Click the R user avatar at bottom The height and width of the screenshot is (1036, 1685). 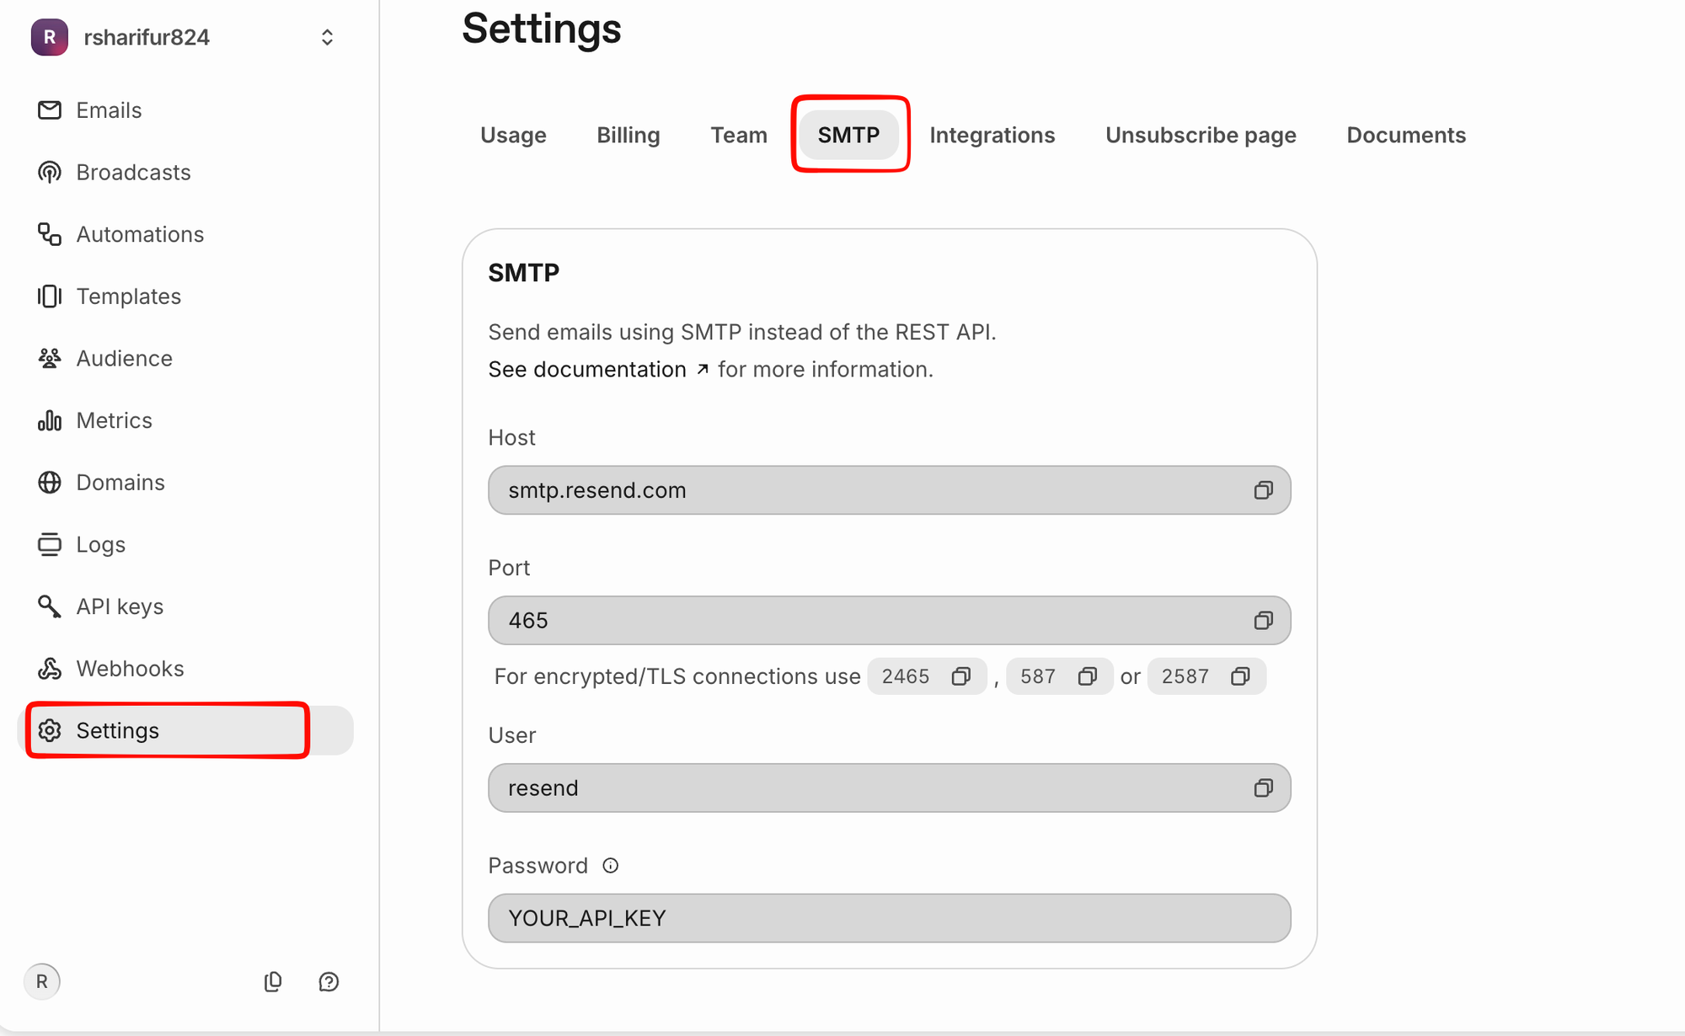coord(42,982)
